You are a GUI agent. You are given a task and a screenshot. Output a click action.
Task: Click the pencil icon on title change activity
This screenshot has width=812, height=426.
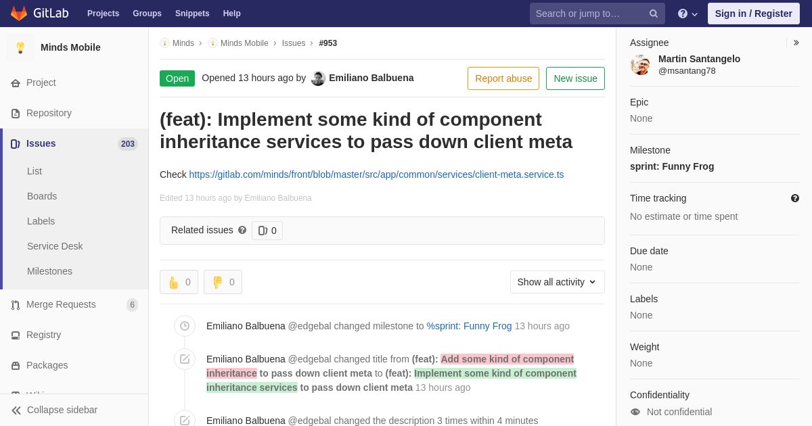[x=185, y=359]
